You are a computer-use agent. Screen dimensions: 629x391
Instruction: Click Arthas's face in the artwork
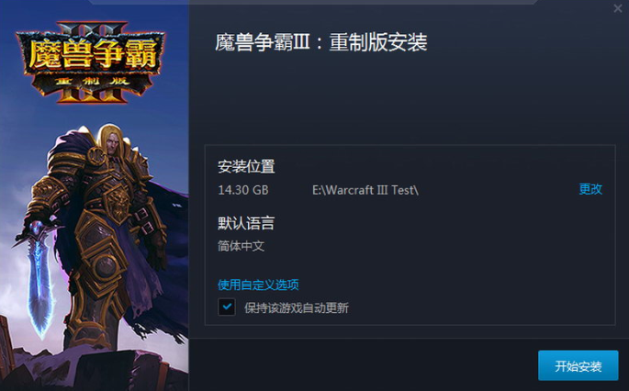[x=113, y=143]
